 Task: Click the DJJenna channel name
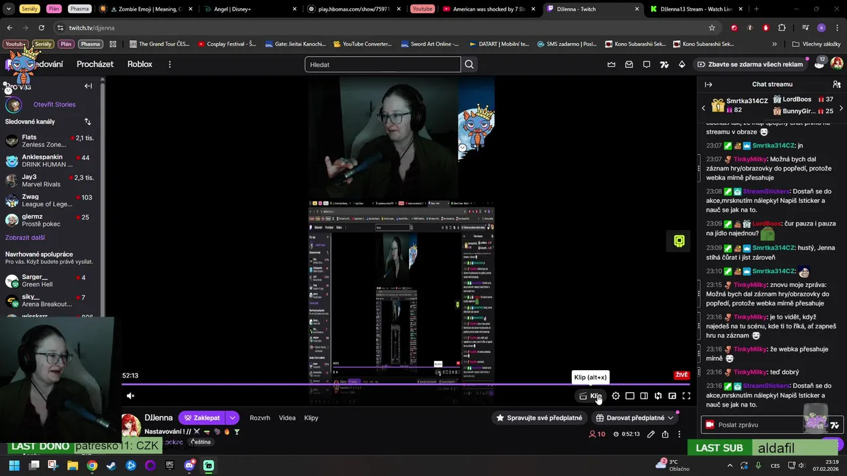coord(159,418)
